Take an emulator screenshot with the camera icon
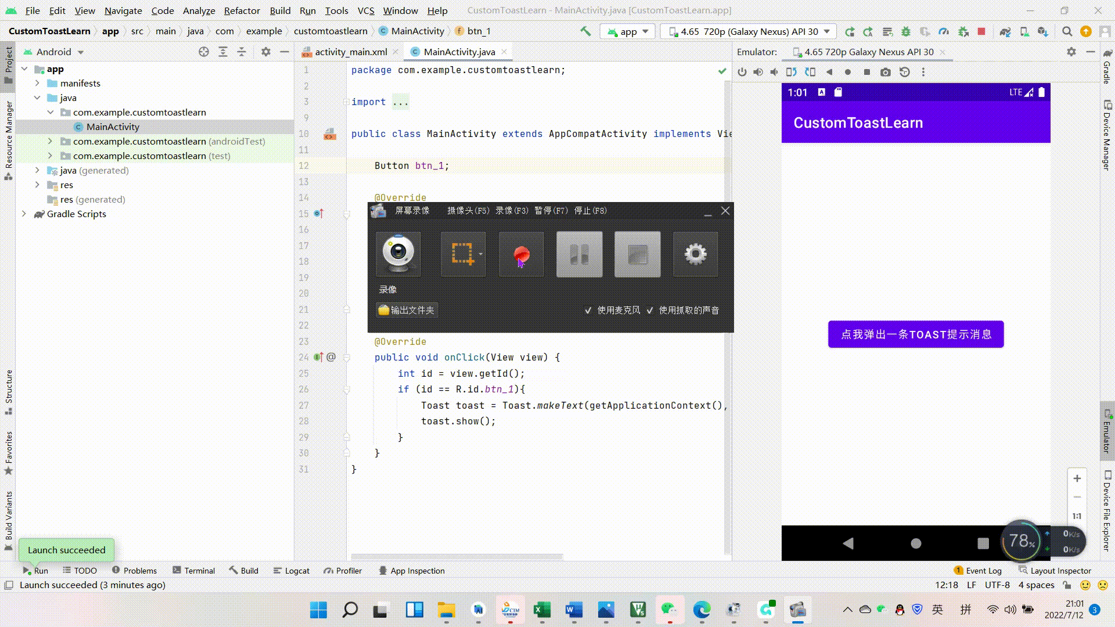1115x627 pixels. point(885,72)
